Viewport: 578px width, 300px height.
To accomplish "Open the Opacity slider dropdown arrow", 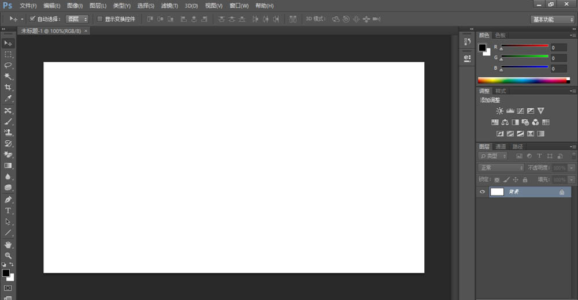I will coord(572,168).
